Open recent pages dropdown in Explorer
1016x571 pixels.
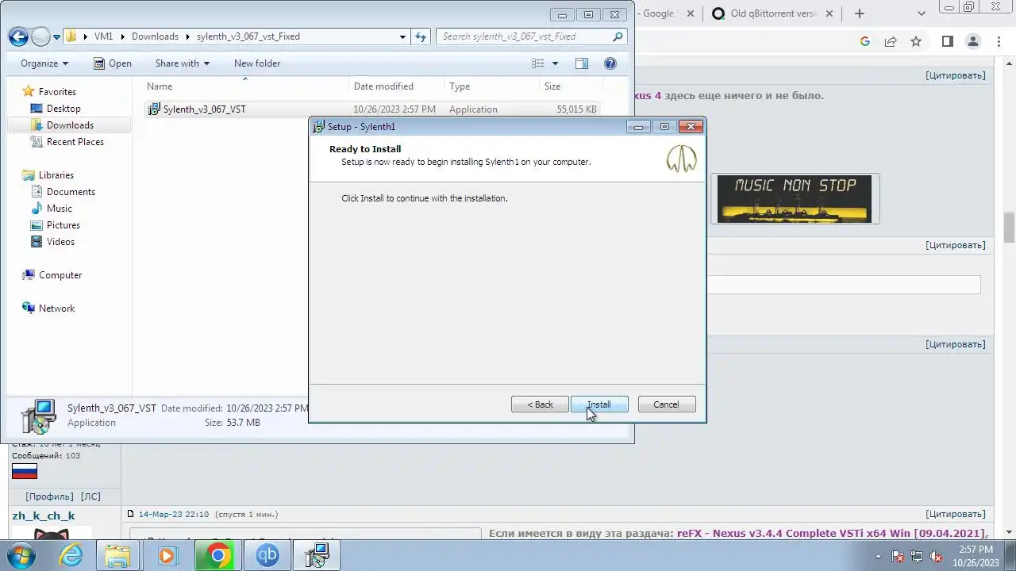click(x=57, y=37)
